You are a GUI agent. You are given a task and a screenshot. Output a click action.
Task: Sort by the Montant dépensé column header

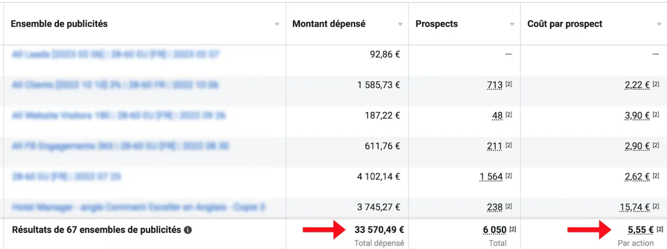pos(329,24)
